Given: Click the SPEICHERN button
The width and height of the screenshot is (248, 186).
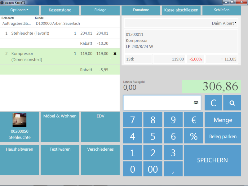Looking at the screenshot, I should coord(212,160).
